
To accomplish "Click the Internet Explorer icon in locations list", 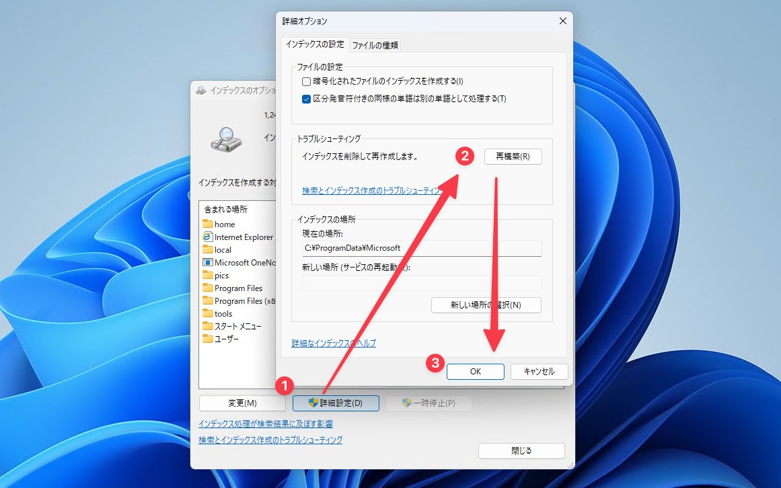I will [208, 237].
